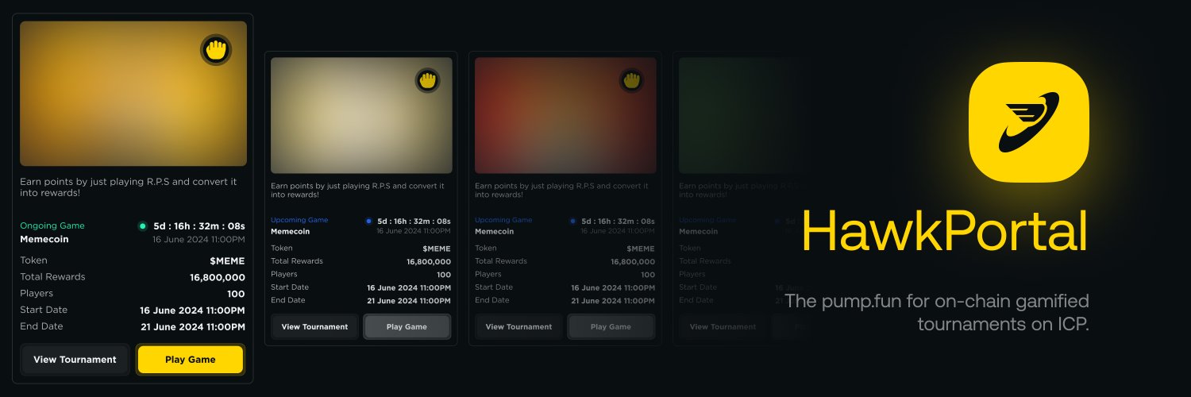1191x397 pixels.
Task: Click the yellow Play Game button
Action: (x=190, y=360)
